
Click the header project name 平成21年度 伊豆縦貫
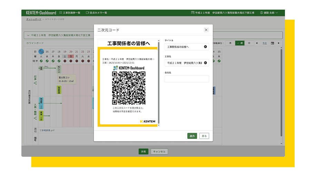coord(223,13)
